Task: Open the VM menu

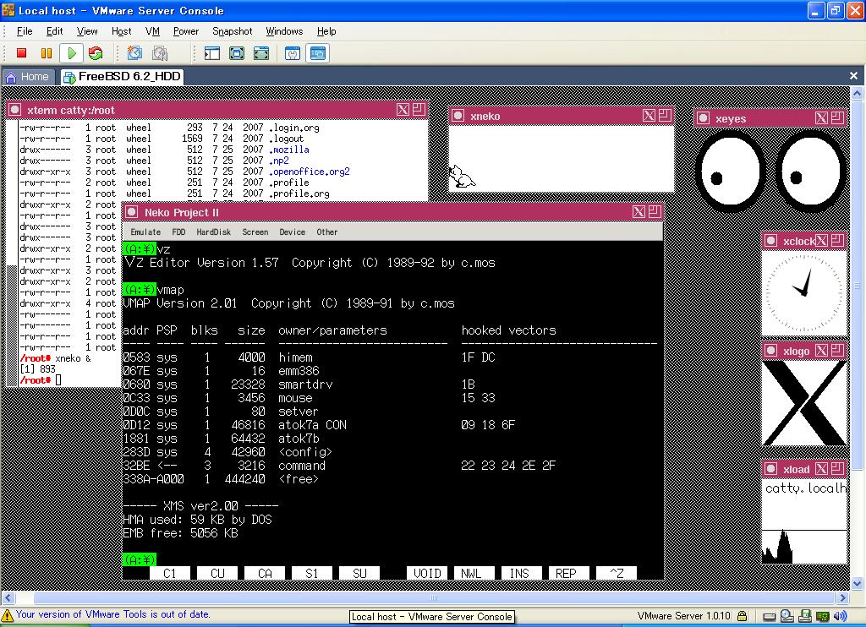Action: (x=152, y=31)
